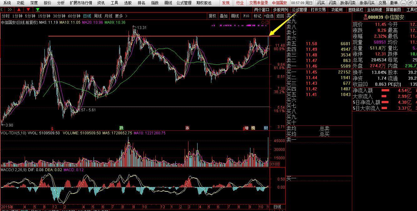Image resolution: width=417 pixels, height=211 pixels.
Task: Click the 日线 label at timeline end
Action: [x=277, y=207]
